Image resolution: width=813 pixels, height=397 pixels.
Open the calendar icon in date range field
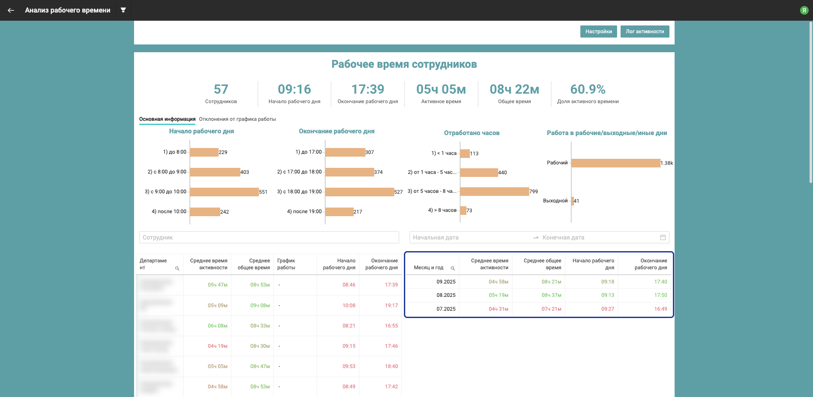tap(663, 237)
